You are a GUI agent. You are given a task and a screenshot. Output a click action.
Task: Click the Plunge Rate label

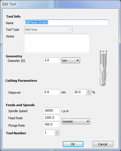tap(16, 125)
